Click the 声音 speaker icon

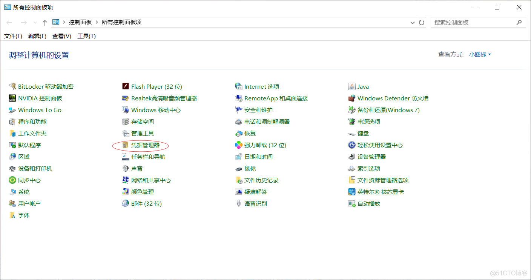point(126,168)
